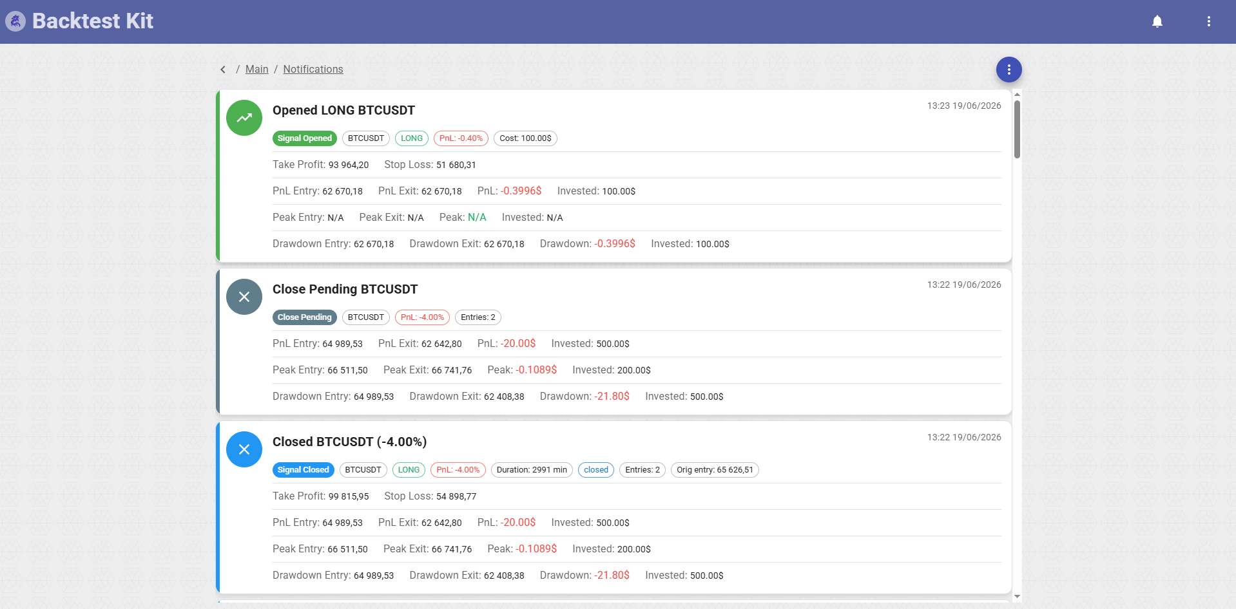Click the blue round actions menu button
The height and width of the screenshot is (609, 1236).
(x=1009, y=70)
